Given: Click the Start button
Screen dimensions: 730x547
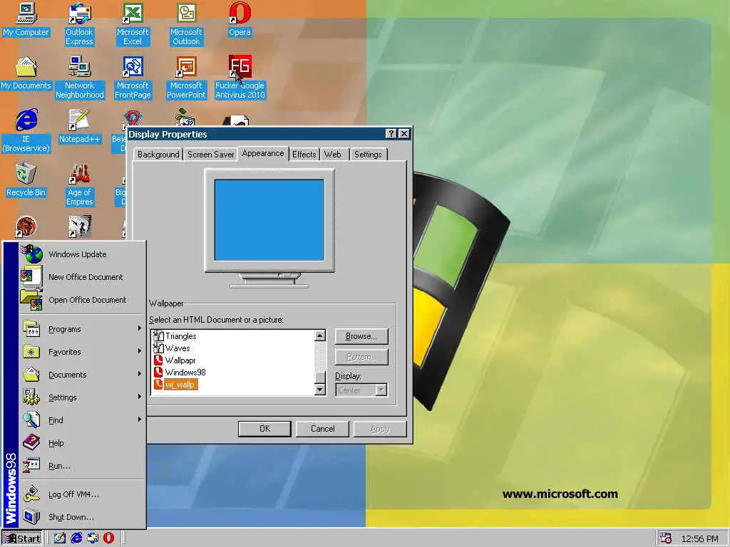Looking at the screenshot, I should (22, 538).
